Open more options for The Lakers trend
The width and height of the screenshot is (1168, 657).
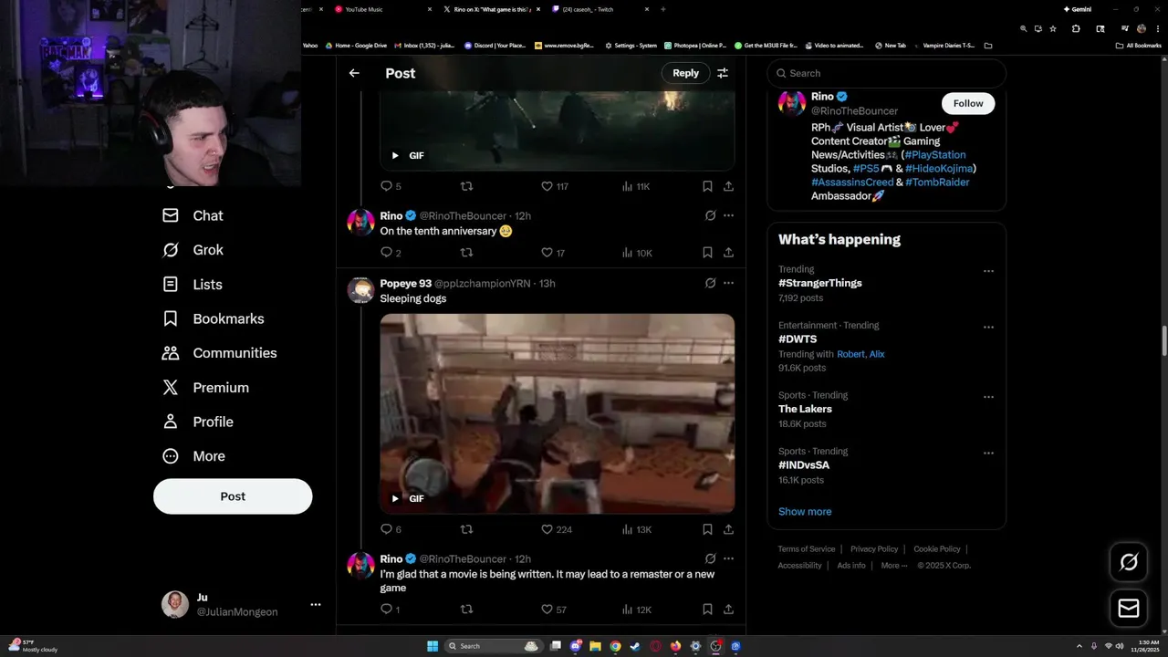(988, 397)
